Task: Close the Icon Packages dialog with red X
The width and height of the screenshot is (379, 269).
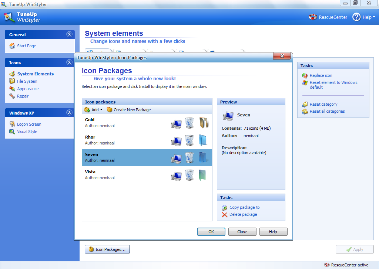Action: [282, 56]
